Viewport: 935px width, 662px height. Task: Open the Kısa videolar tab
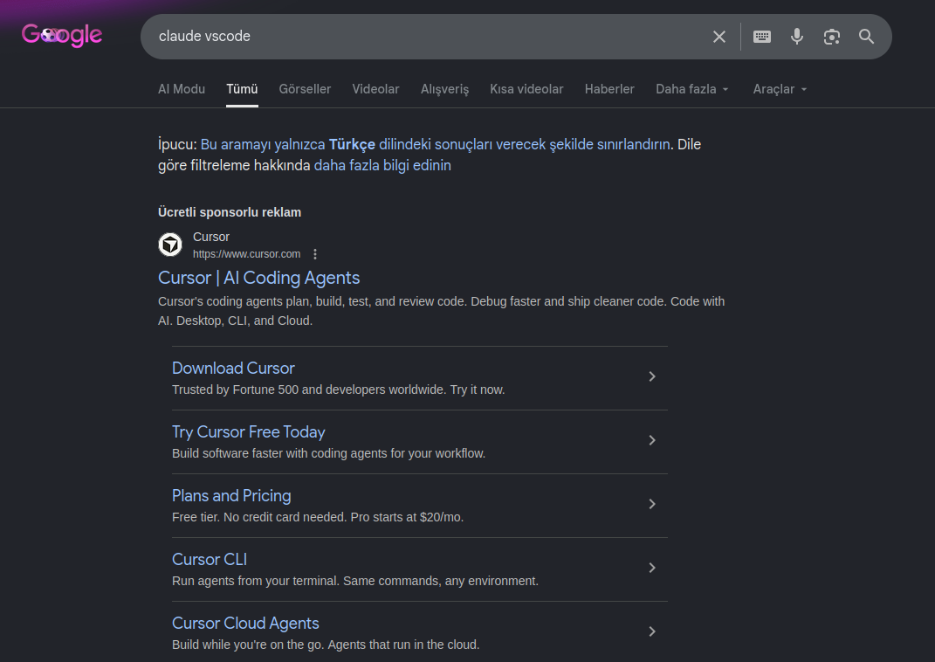click(x=526, y=89)
